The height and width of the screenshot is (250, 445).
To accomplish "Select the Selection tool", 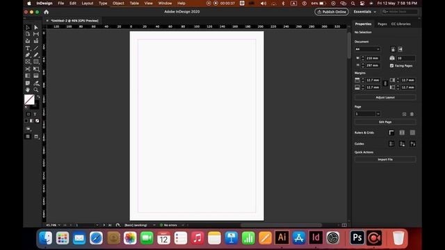I will pyautogui.click(x=28, y=28).
